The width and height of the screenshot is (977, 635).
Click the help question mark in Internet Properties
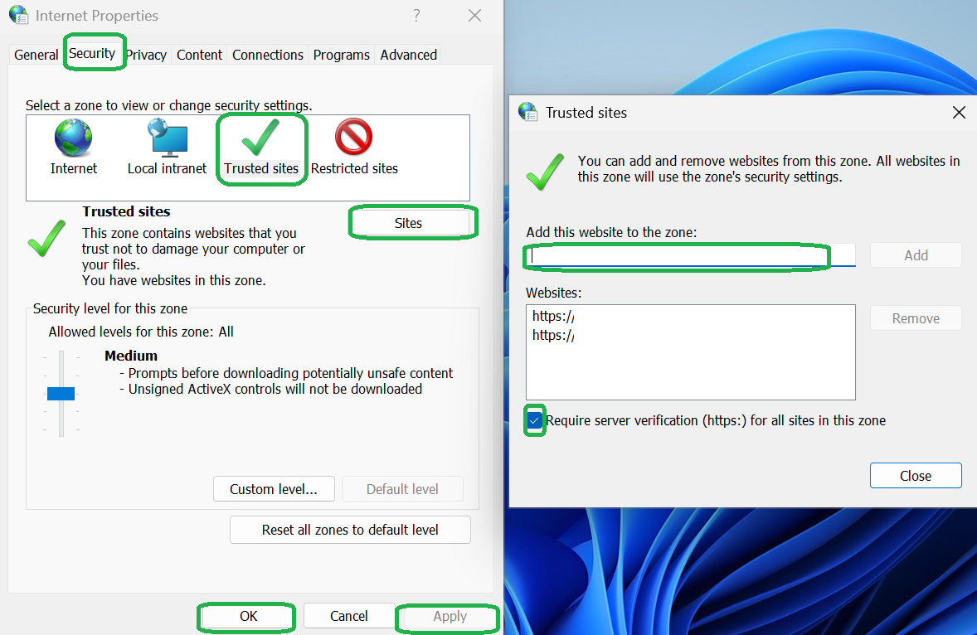[x=416, y=16]
